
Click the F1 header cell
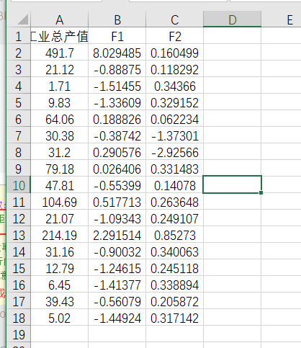(x=117, y=36)
